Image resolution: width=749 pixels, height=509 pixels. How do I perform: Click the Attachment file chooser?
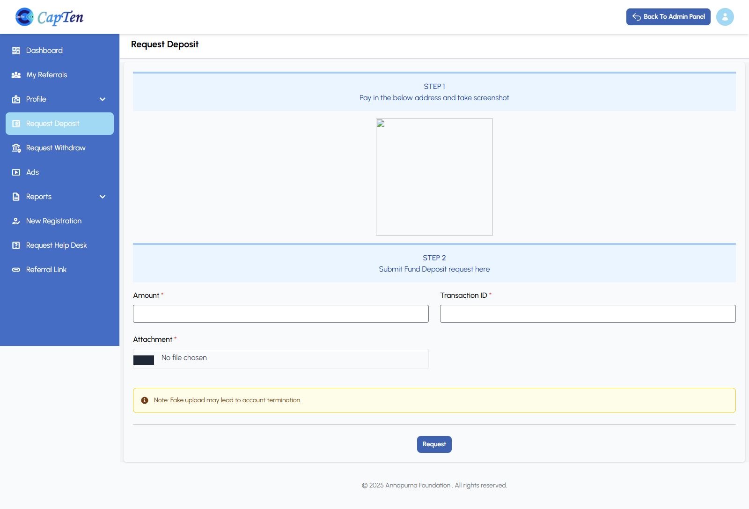(144, 360)
